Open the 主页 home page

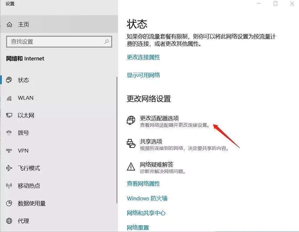(59, 24)
